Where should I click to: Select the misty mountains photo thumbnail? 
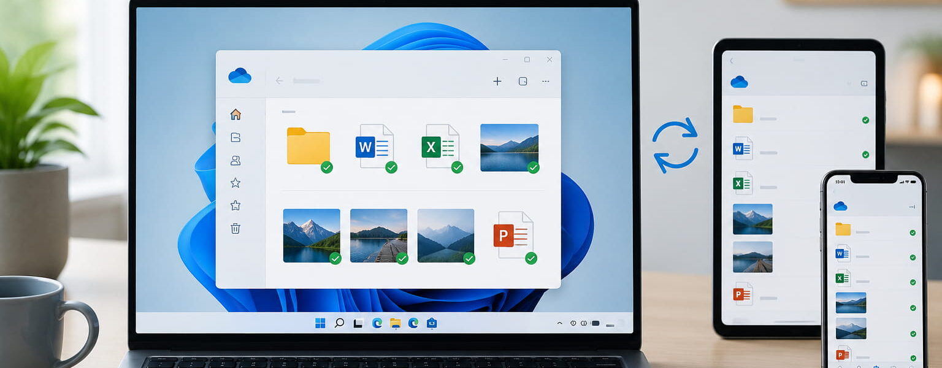coord(446,236)
